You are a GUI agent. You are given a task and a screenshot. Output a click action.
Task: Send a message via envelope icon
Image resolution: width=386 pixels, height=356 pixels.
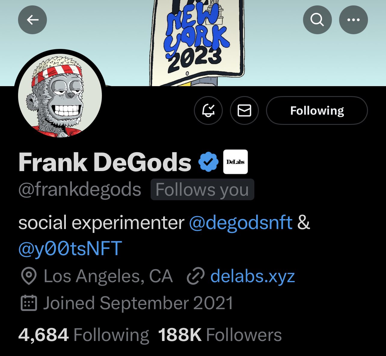point(244,110)
